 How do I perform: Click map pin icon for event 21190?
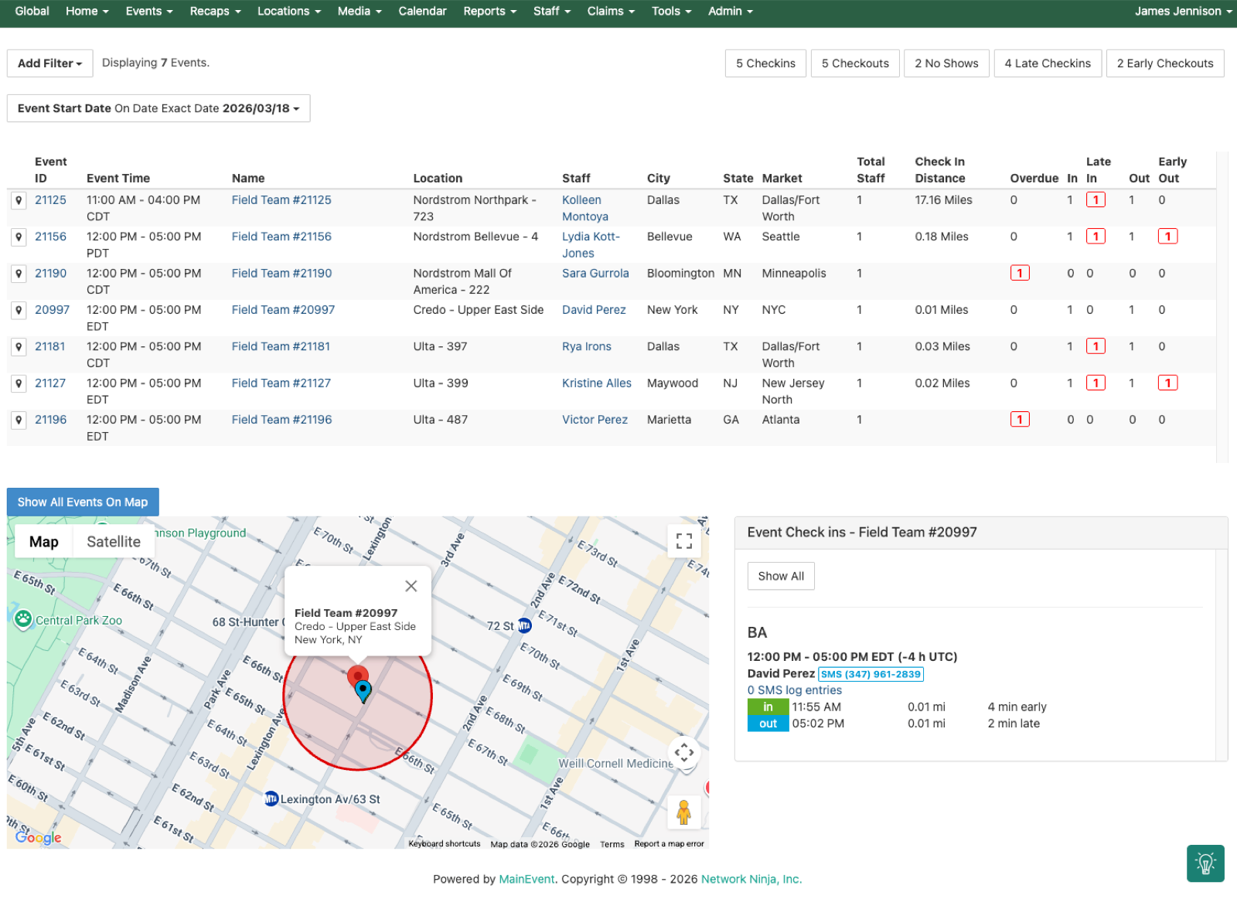coord(19,274)
